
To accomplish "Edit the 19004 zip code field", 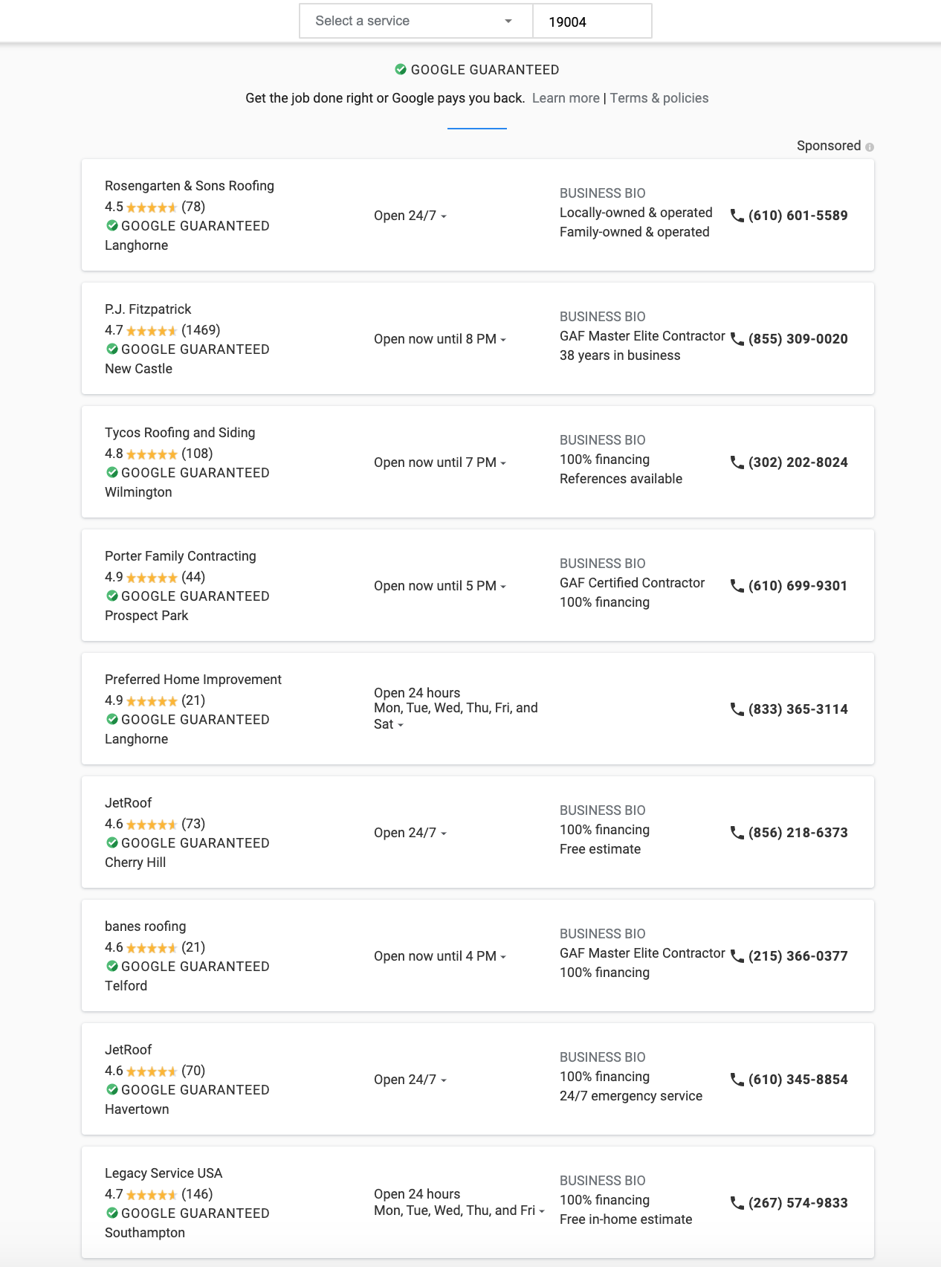I will (592, 21).
